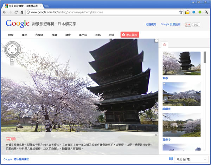Select the 龍安寺 thumbnail image

(181, 125)
